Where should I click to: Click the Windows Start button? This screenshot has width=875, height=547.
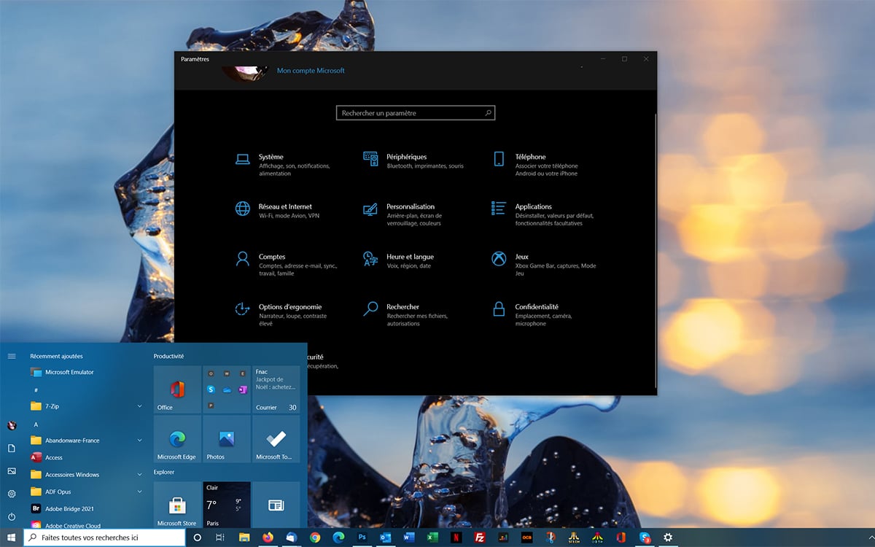coord(12,538)
